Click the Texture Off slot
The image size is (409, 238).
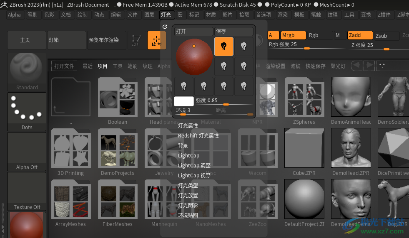(x=27, y=191)
